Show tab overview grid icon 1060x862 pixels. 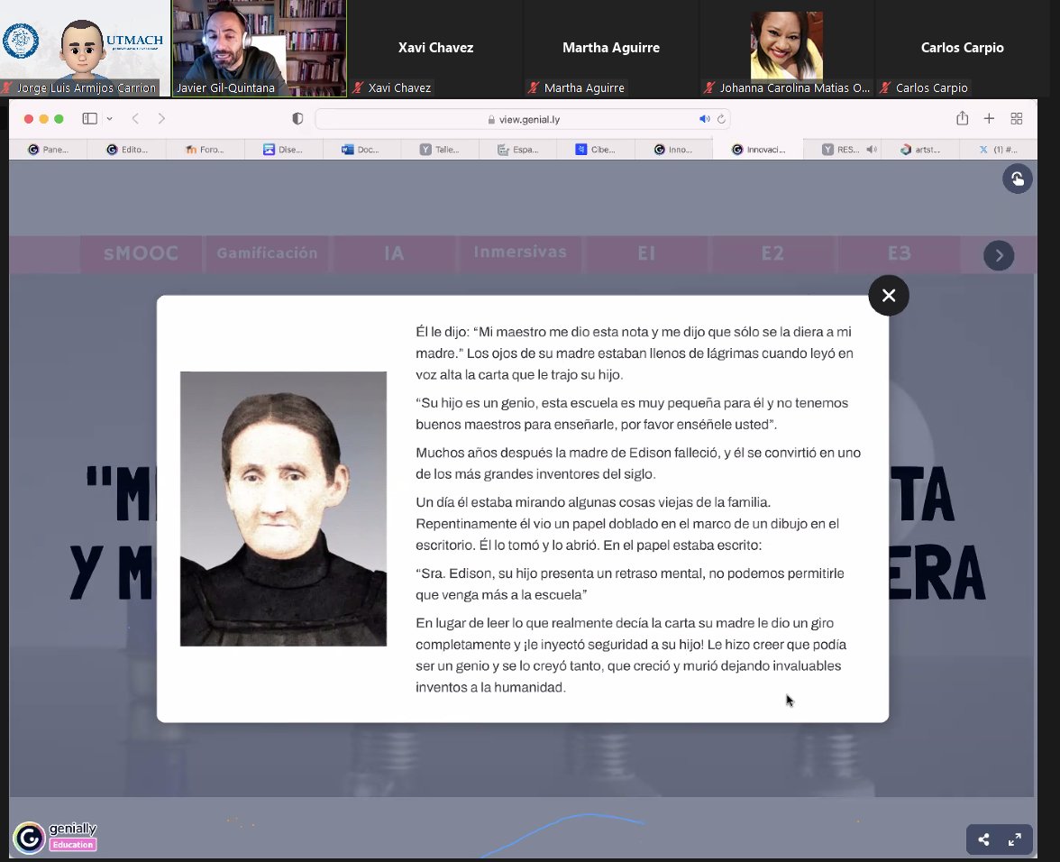coord(1016,119)
